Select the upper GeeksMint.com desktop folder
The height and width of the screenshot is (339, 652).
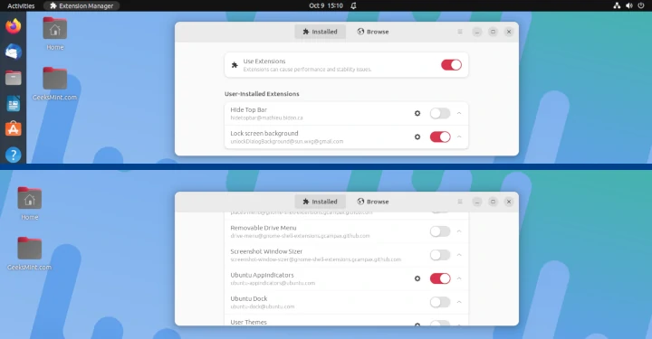point(55,83)
